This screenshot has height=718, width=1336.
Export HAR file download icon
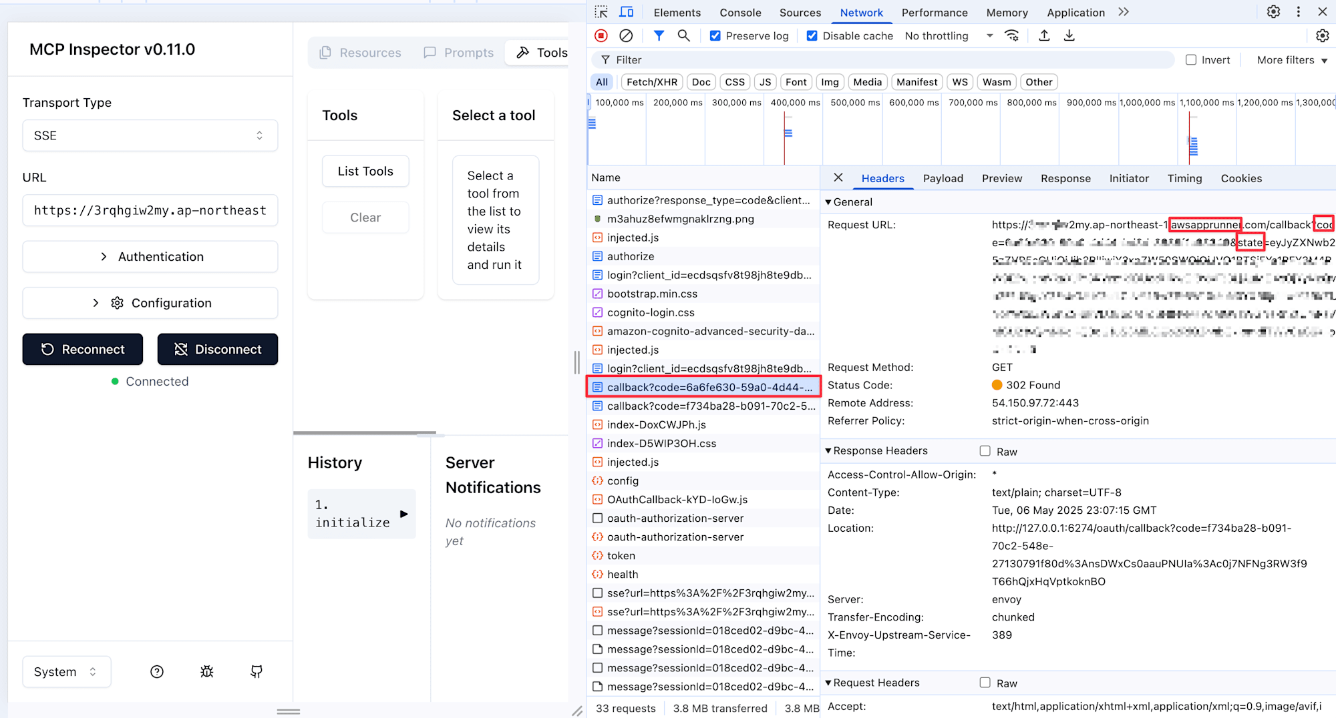pyautogui.click(x=1069, y=36)
